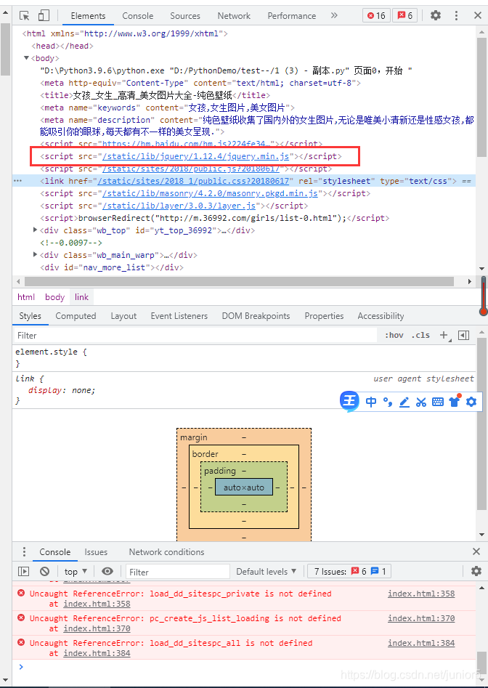
Task: Open the index.html:370 source link at right
Action: (421, 618)
